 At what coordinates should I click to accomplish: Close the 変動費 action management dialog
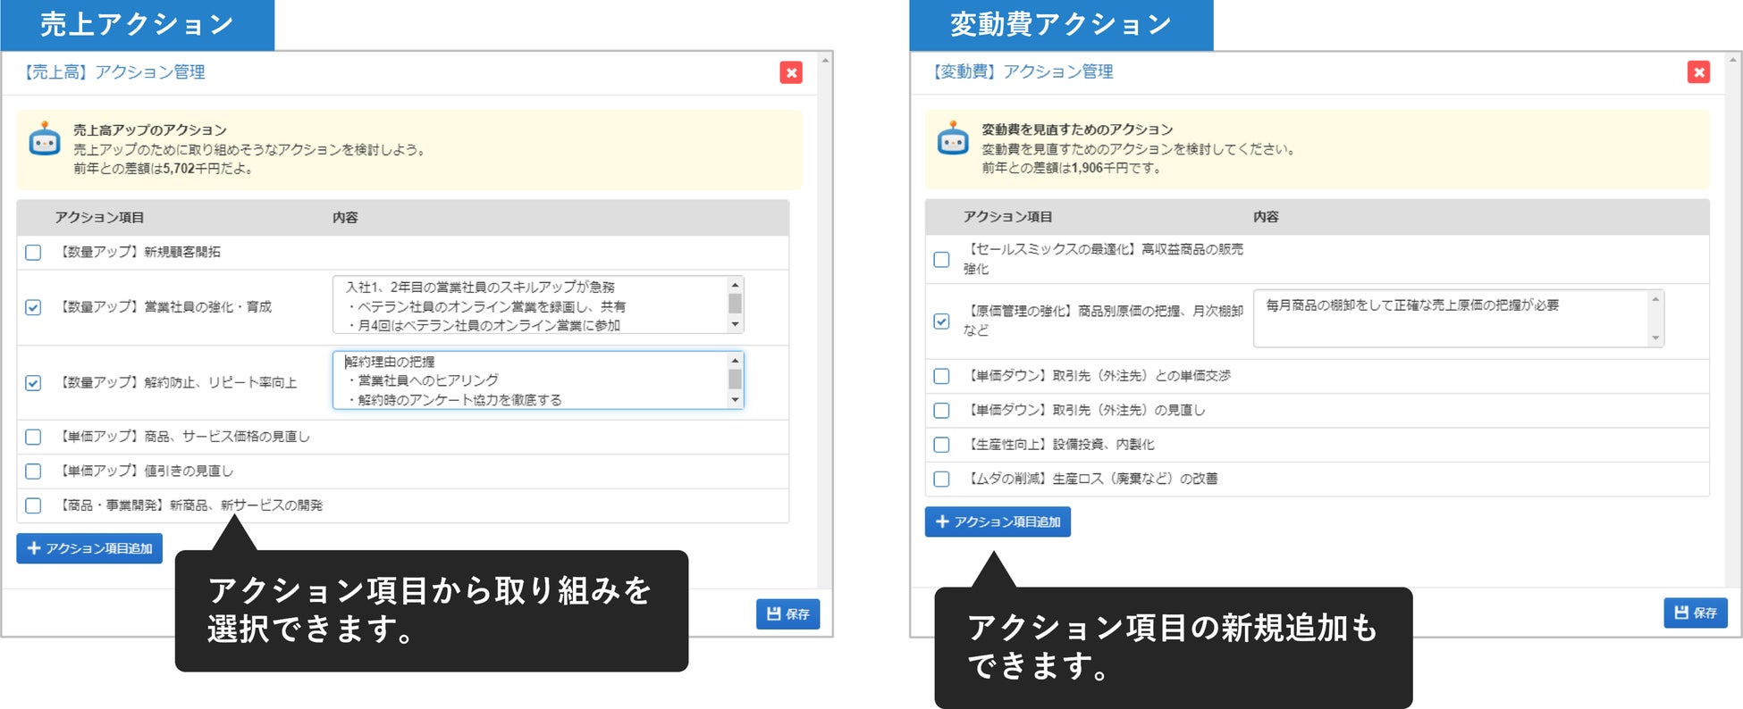(x=1699, y=72)
